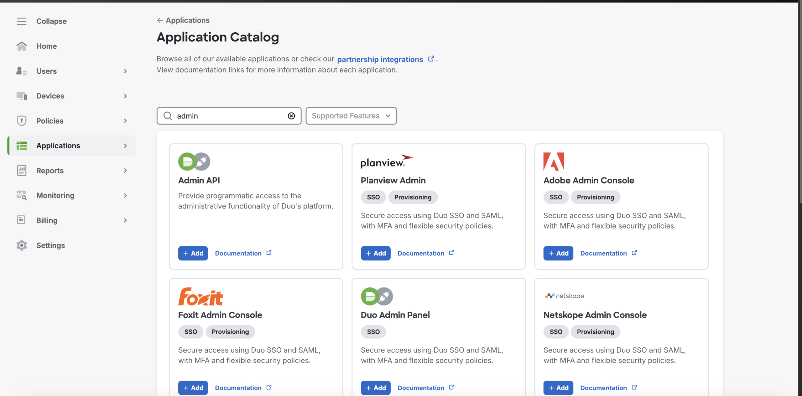Click the Reports chart icon
Image resolution: width=802 pixels, height=396 pixels.
[x=22, y=171]
